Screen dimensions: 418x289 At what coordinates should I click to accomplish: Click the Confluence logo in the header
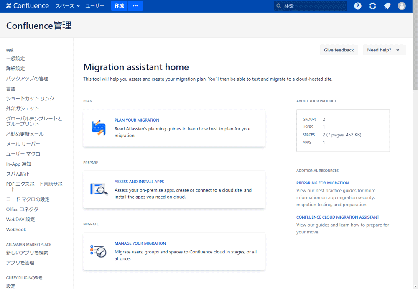[28, 6]
